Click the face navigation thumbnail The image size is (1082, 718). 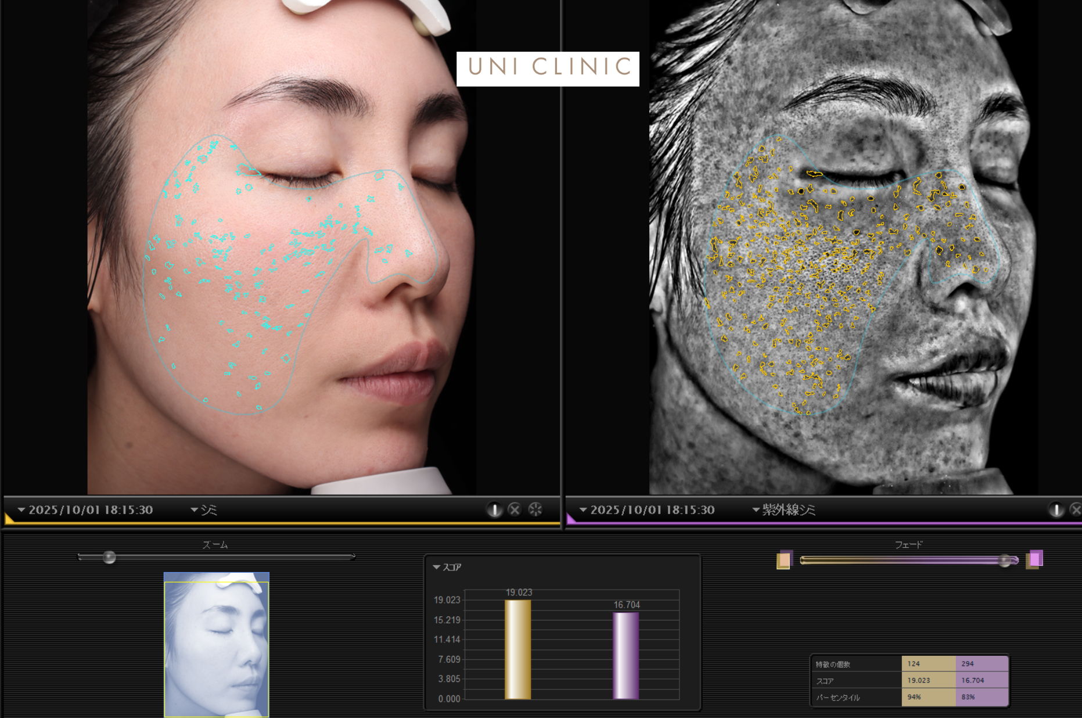point(216,645)
